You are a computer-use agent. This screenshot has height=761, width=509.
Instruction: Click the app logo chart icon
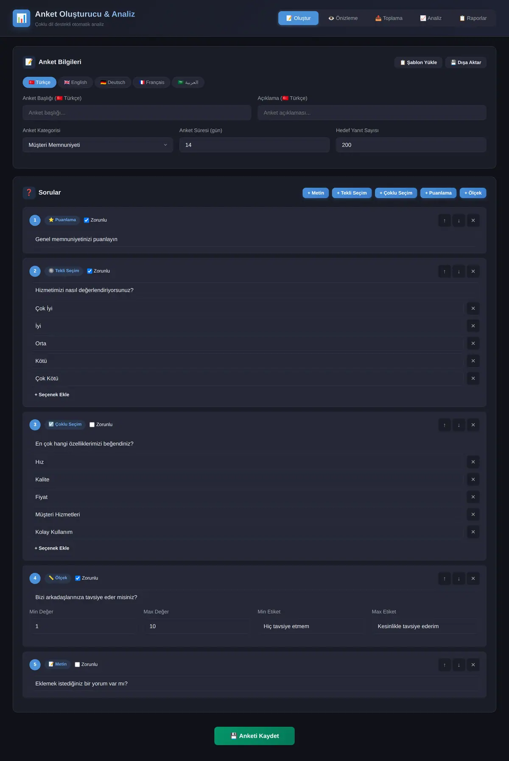[21, 18]
